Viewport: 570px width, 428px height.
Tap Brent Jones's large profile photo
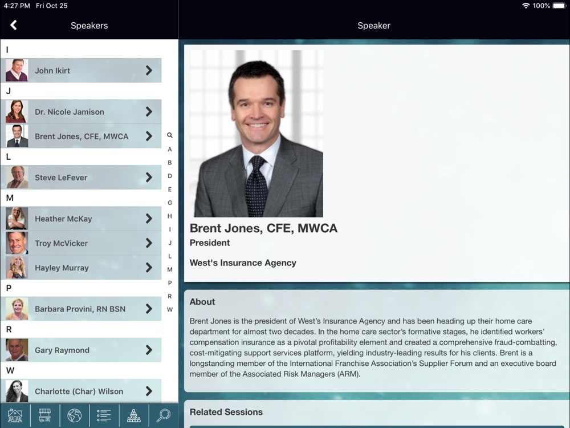tap(256, 134)
